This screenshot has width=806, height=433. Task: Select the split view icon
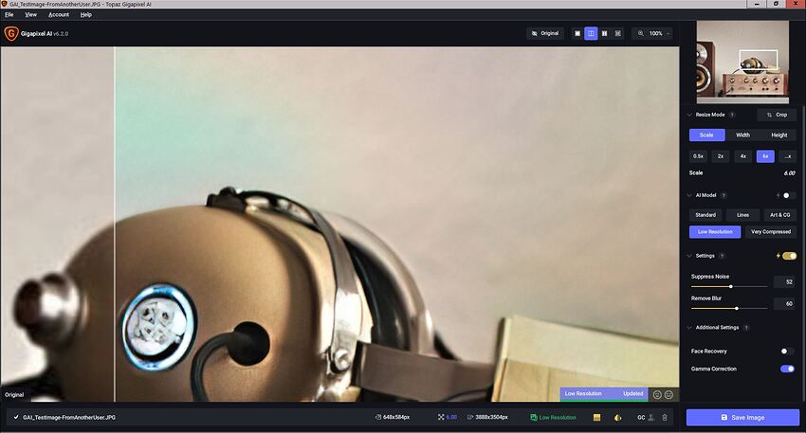point(591,33)
